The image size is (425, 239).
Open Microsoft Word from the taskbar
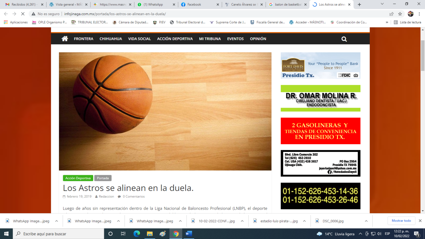pyautogui.click(x=189, y=234)
